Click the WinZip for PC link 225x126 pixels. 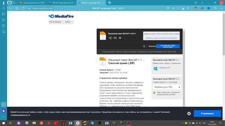(x=165, y=68)
